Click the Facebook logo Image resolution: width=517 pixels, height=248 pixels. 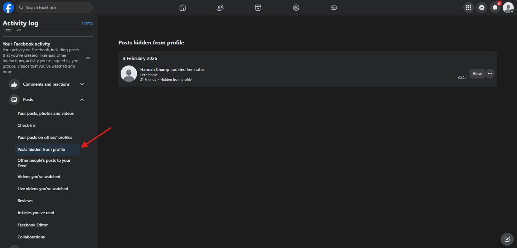tap(8, 7)
